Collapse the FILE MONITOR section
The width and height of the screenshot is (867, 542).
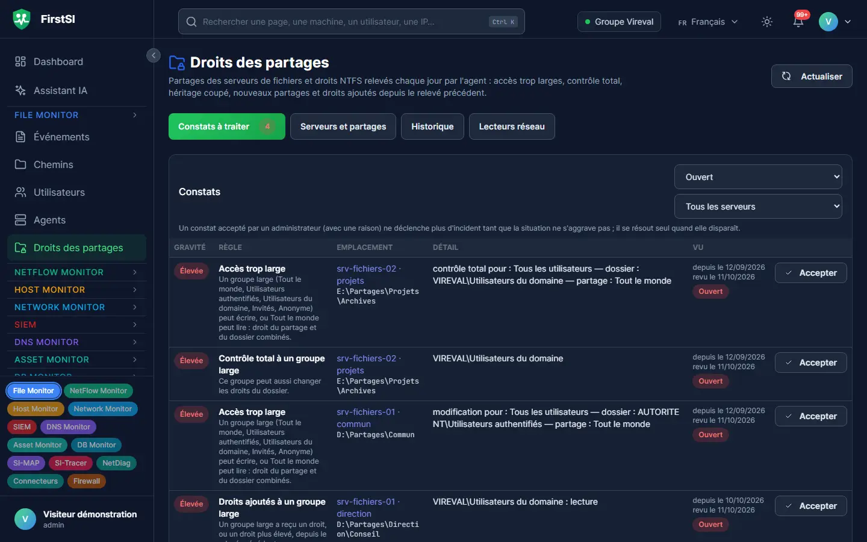(x=77, y=115)
